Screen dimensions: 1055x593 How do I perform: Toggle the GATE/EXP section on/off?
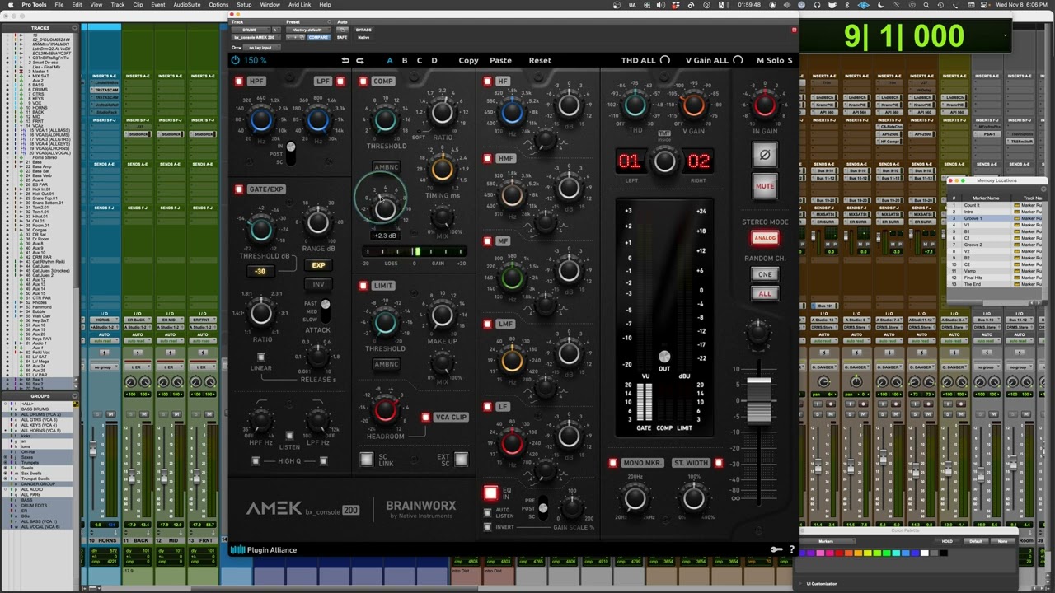click(x=239, y=189)
